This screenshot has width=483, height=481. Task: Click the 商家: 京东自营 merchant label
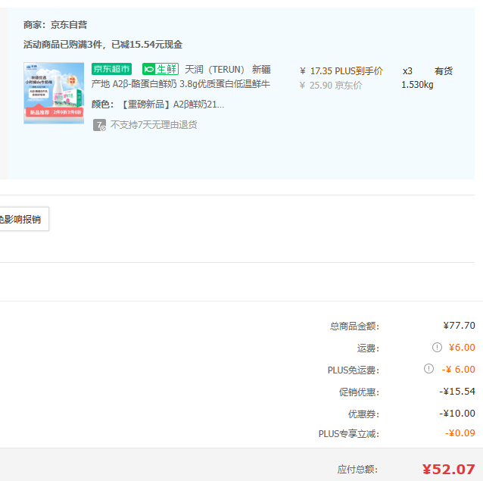coord(55,25)
